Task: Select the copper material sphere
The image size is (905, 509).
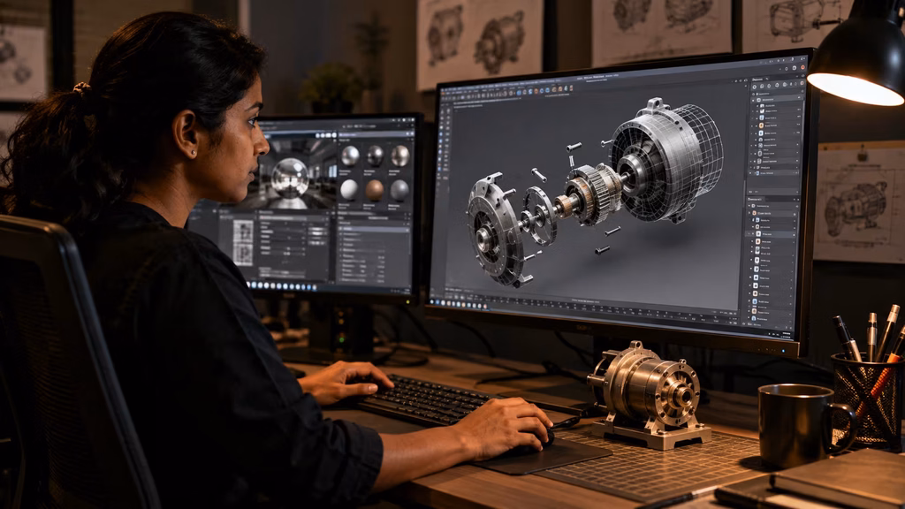Action: click(374, 191)
